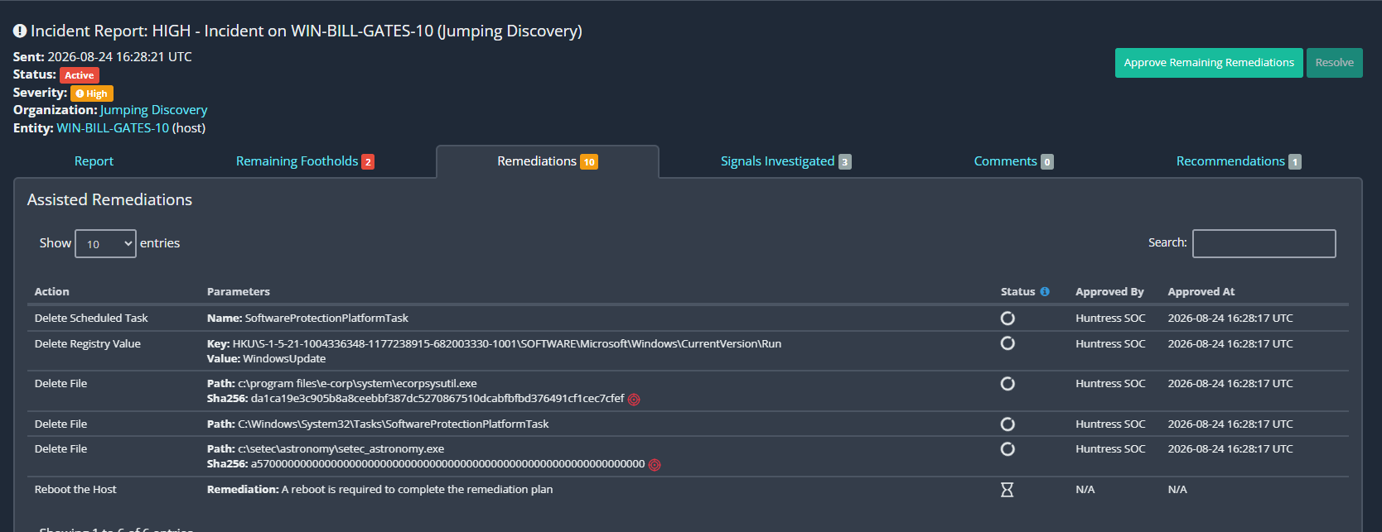Click the reboot required remediation message
The width and height of the screenshot is (1382, 532).
[417, 489]
